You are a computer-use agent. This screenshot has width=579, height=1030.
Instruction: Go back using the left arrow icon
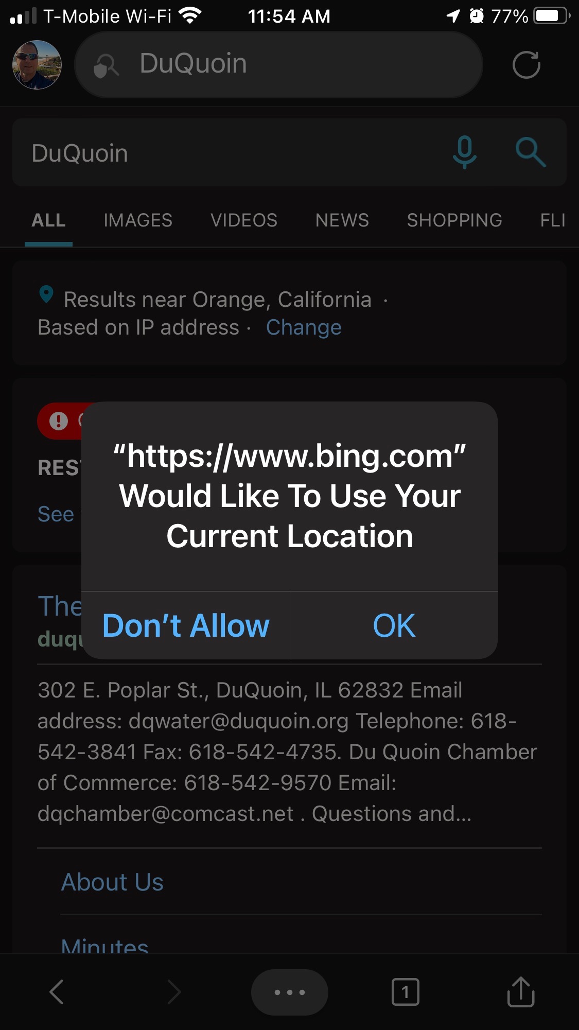(x=56, y=992)
